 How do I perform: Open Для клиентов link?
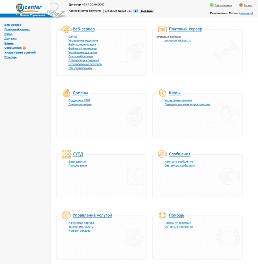pos(223,5)
